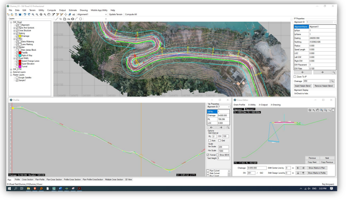Click the yellow Chainage layer color swatch
This screenshot has width=349, height=203.
coord(20,36)
